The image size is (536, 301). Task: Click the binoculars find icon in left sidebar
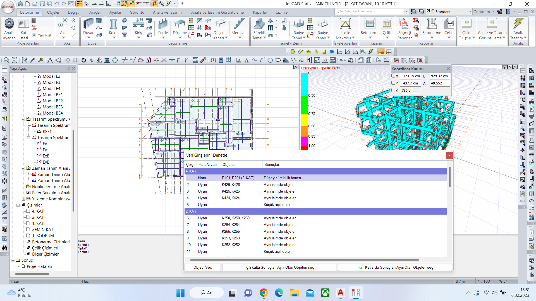4,248
